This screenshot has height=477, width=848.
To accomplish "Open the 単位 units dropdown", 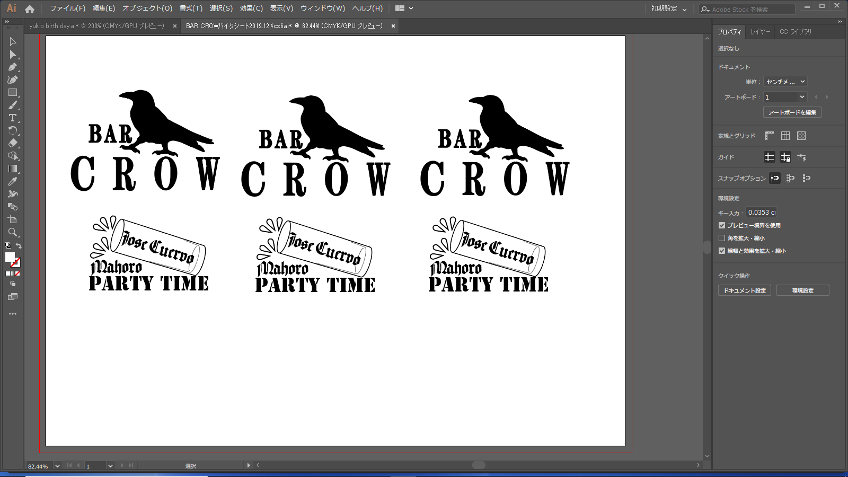I will 785,82.
